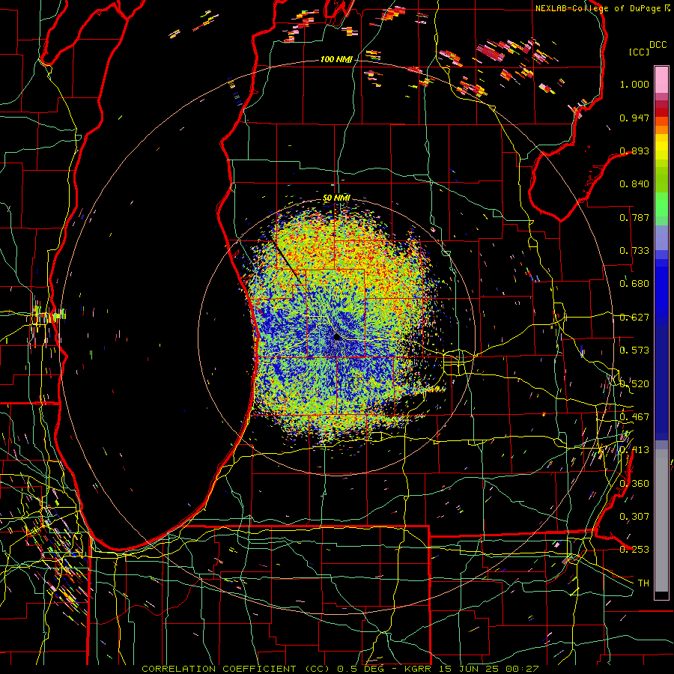This screenshot has height=674, width=674.
Task: Click the 50 NMI range ring label
Action: click(336, 198)
